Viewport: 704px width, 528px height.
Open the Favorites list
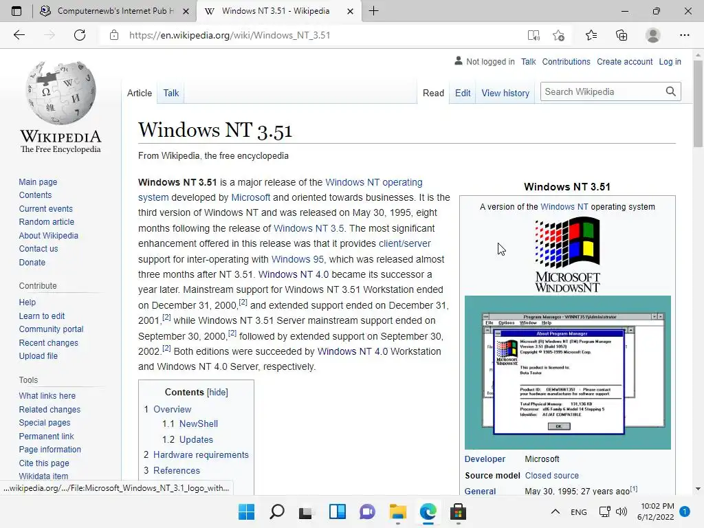(591, 35)
